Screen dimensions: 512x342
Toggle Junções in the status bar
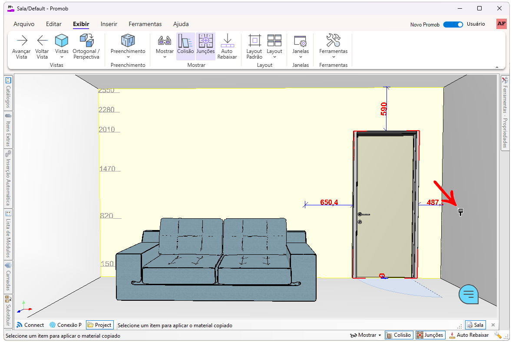[x=429, y=335]
